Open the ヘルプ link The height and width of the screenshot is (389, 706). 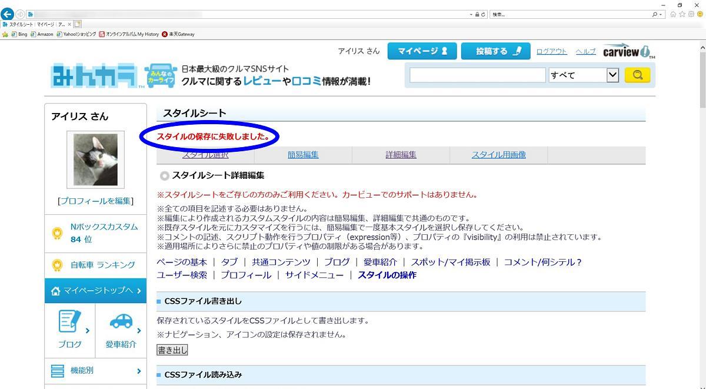pyautogui.click(x=585, y=52)
